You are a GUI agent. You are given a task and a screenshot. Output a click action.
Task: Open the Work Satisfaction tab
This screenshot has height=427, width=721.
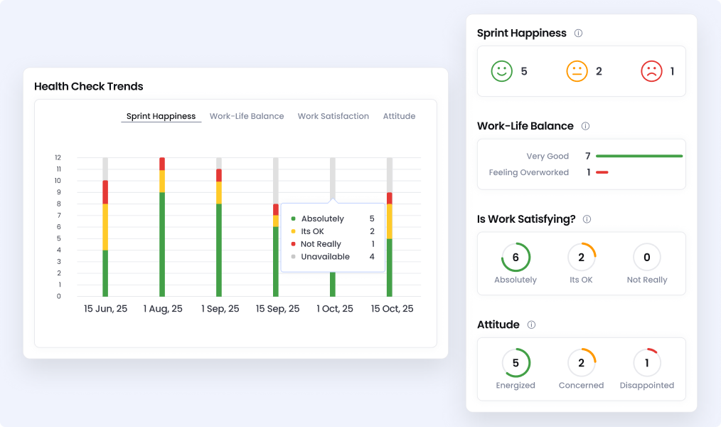click(x=333, y=116)
